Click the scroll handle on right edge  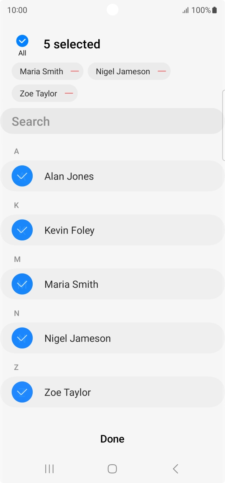click(x=223, y=125)
